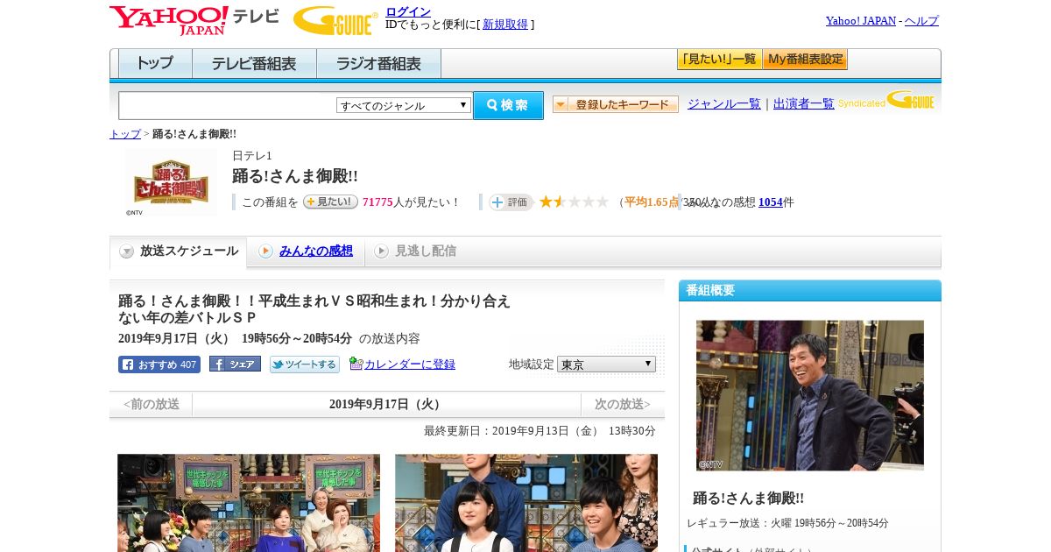Click the 2019年9月17日（火） date header
The height and width of the screenshot is (552, 1051).
coord(386,404)
